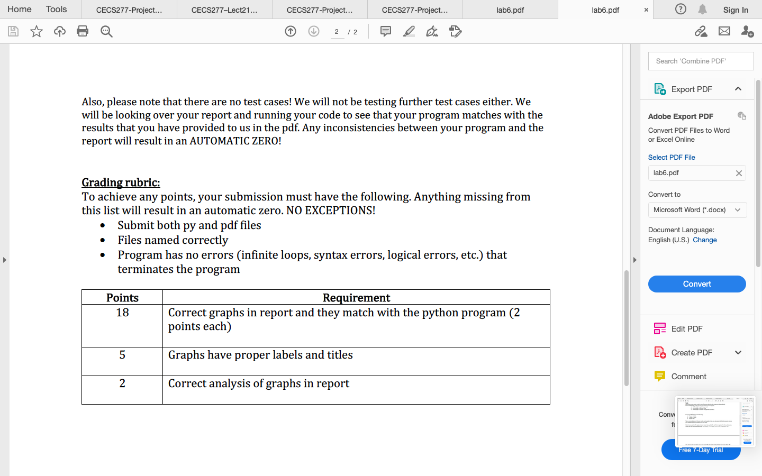Jump to the previous page with the up arrow
The image size is (762, 476).
291,31
